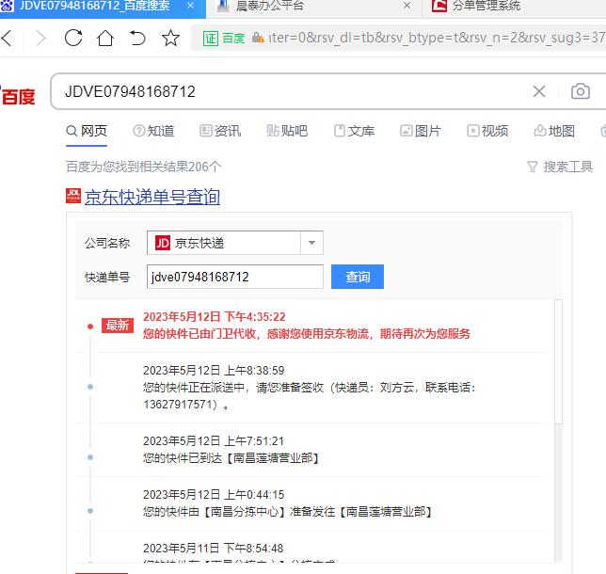Open the 京东快递单号查询 result link

pyautogui.click(x=152, y=197)
